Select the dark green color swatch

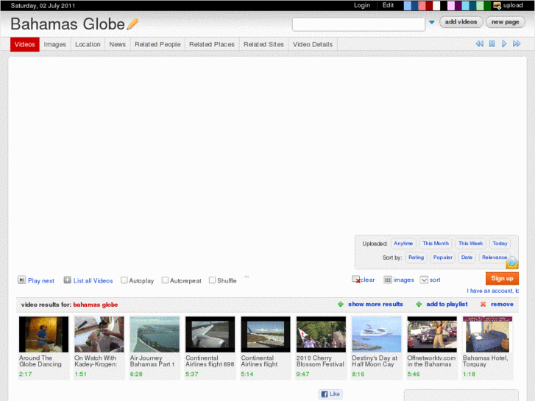(x=487, y=5)
